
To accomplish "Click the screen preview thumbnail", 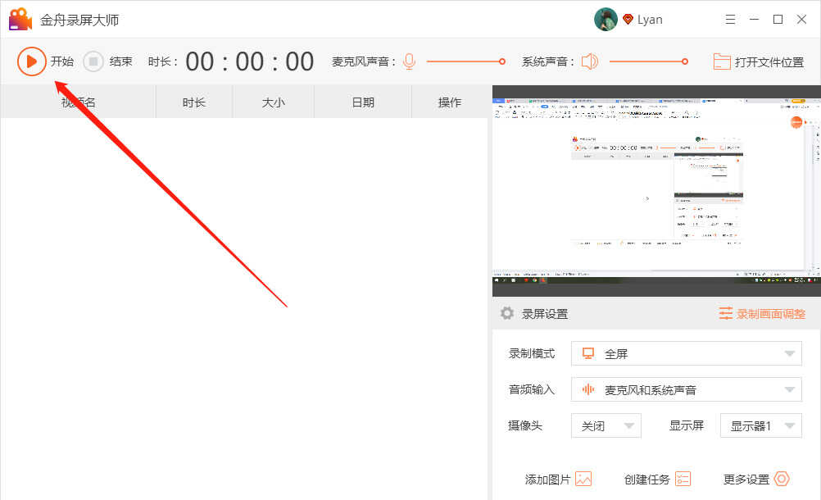I will pyautogui.click(x=655, y=190).
